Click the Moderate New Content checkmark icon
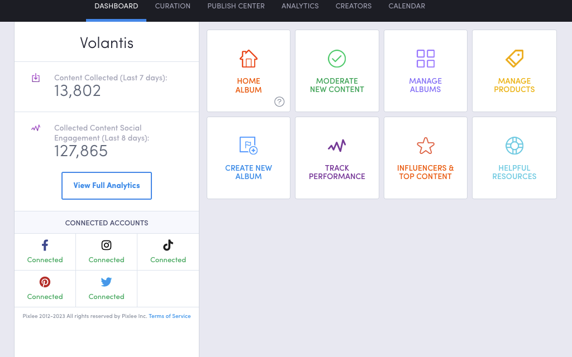 [x=337, y=58]
